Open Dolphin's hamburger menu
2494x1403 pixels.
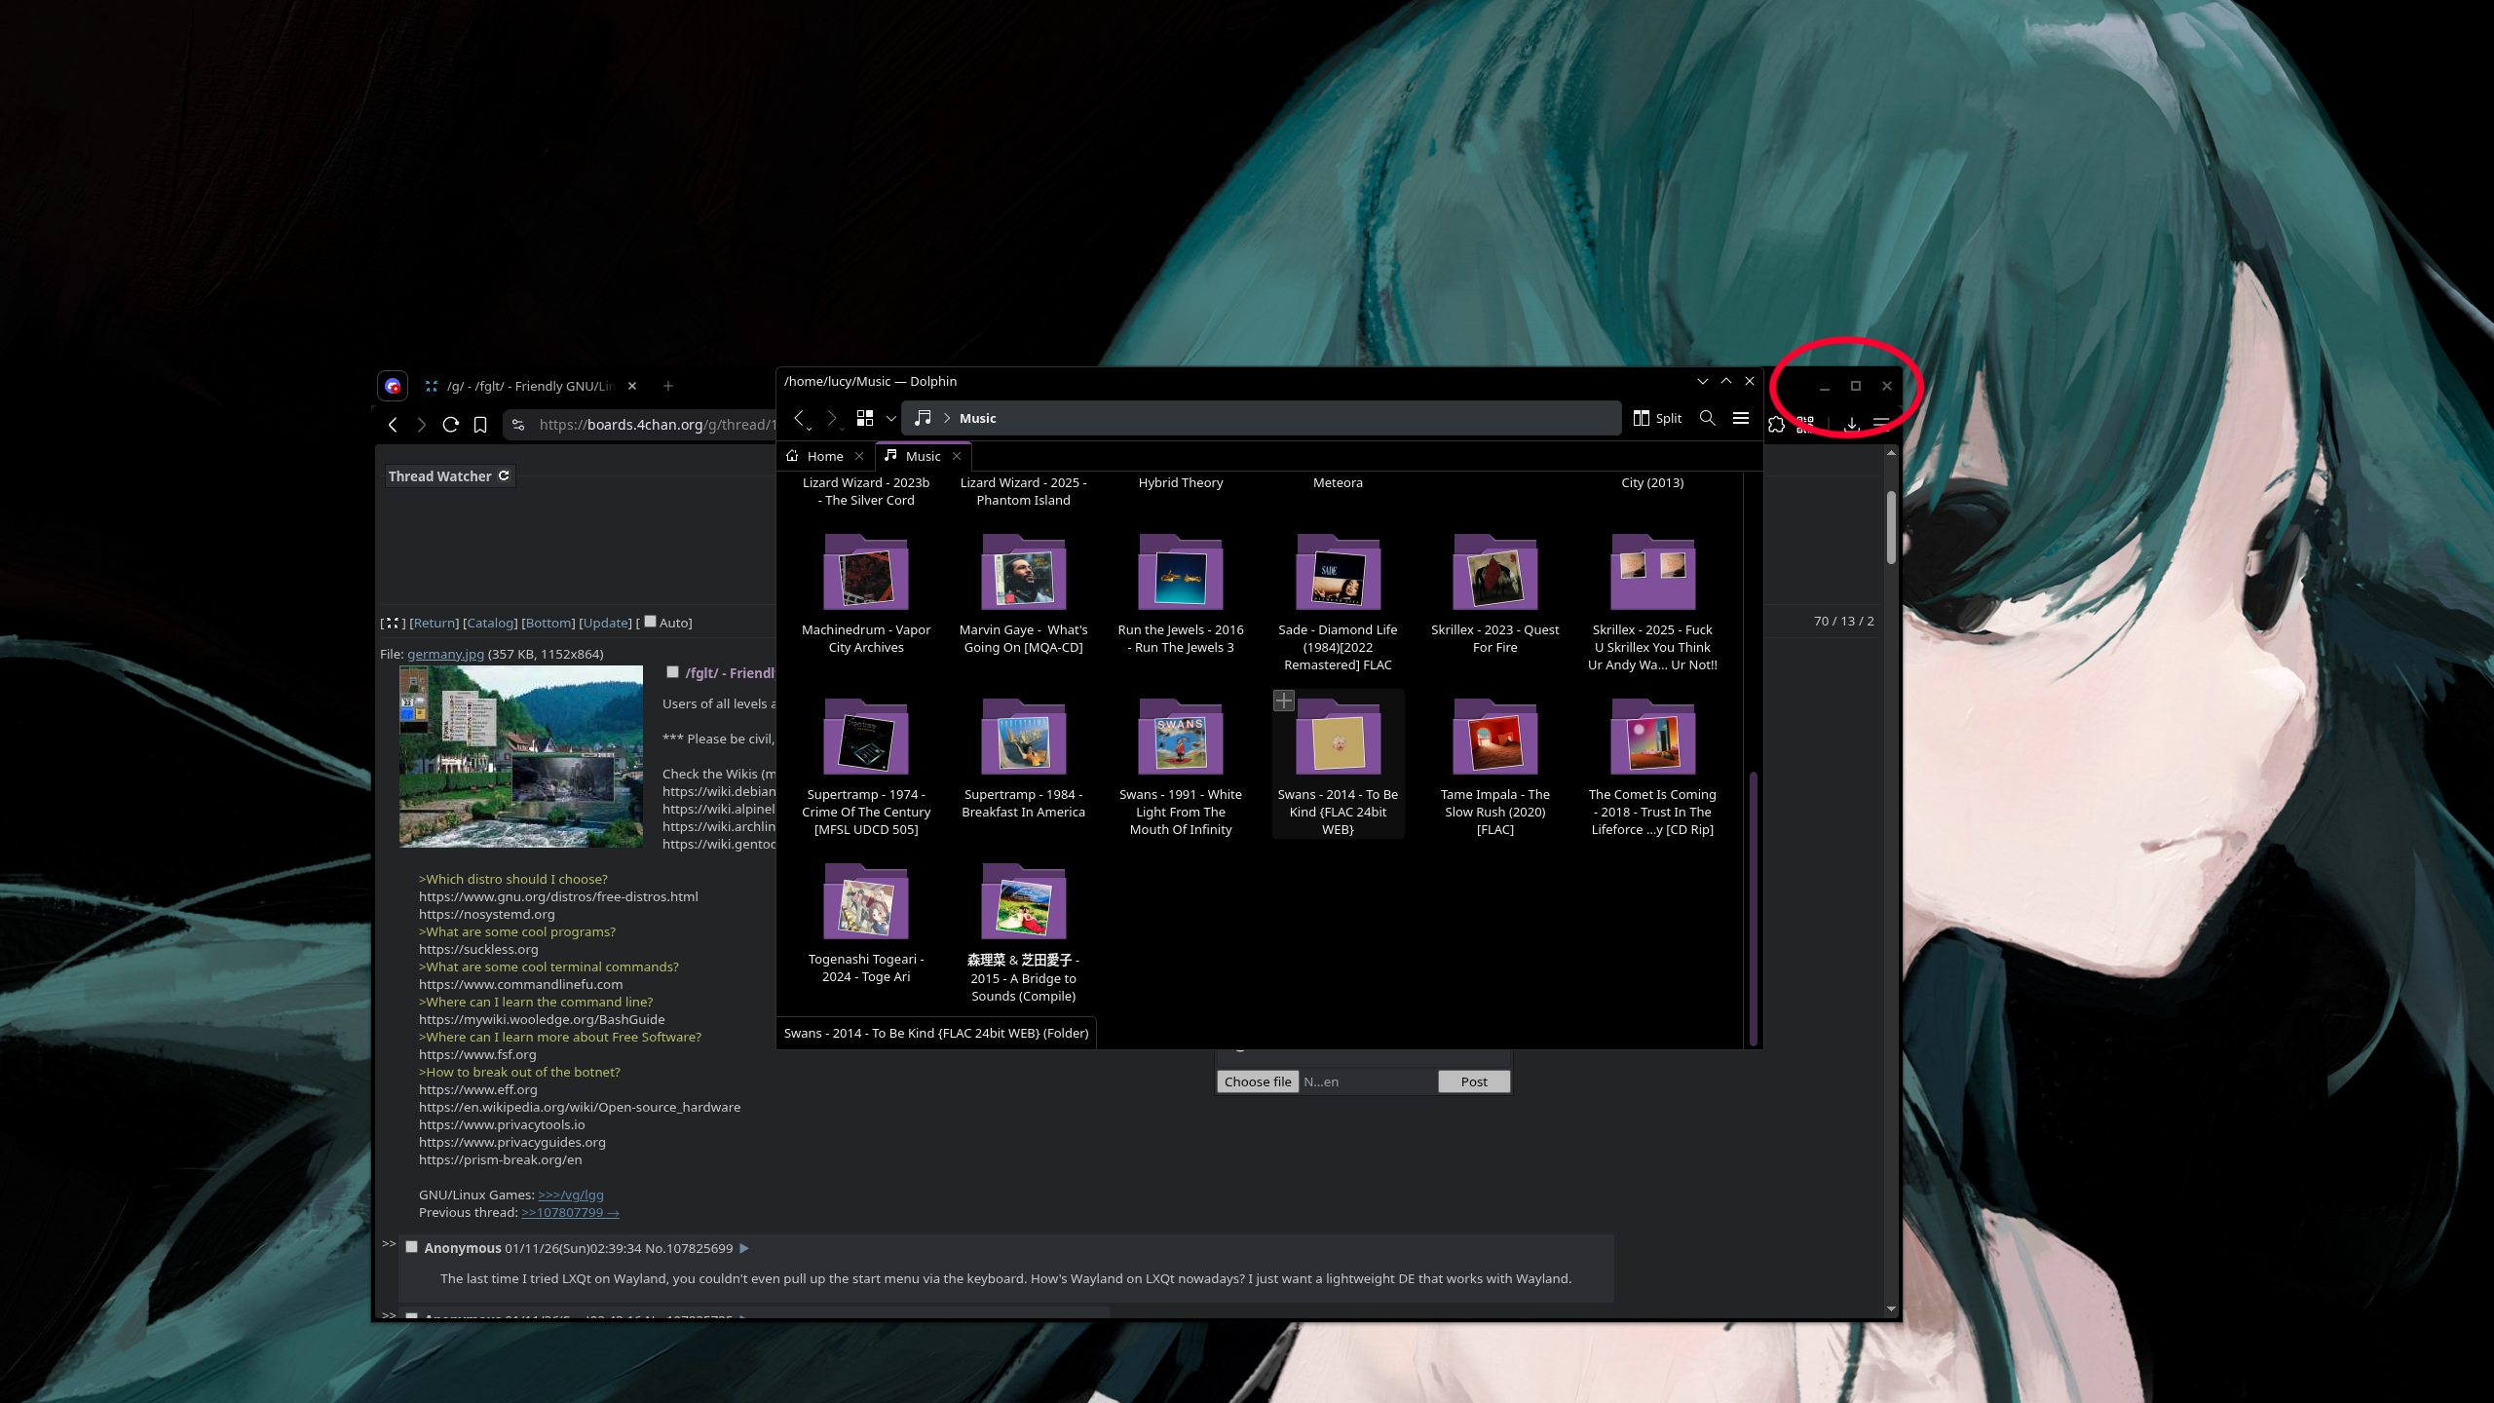pyautogui.click(x=1740, y=418)
